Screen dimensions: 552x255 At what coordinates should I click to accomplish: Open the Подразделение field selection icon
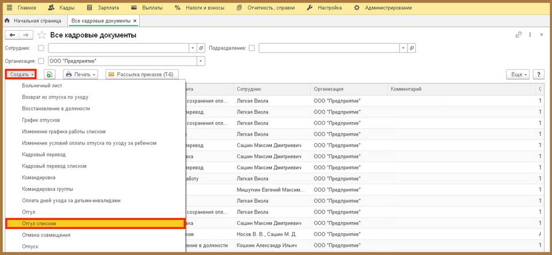click(412, 48)
